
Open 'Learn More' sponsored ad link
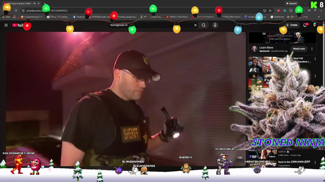coord(266,48)
